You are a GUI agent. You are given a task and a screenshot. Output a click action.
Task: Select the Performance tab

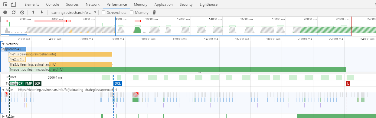point(117,5)
